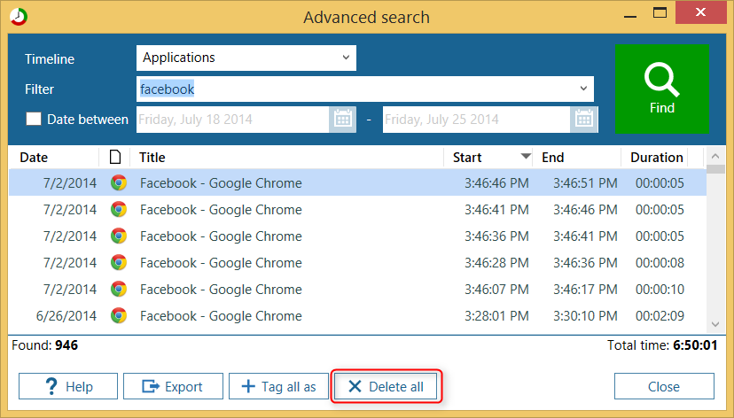Click the Tag all as button

[277, 387]
